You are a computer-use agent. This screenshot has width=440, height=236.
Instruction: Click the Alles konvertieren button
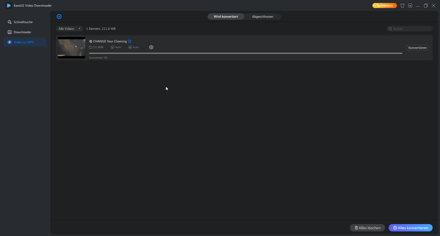coord(410,228)
